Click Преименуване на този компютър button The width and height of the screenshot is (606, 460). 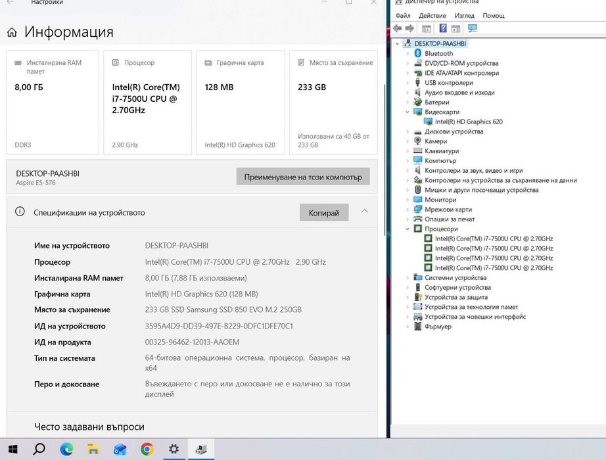(303, 177)
